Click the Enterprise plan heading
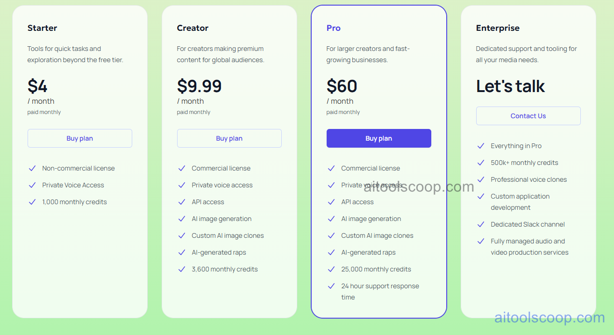This screenshot has width=614, height=335. point(497,28)
